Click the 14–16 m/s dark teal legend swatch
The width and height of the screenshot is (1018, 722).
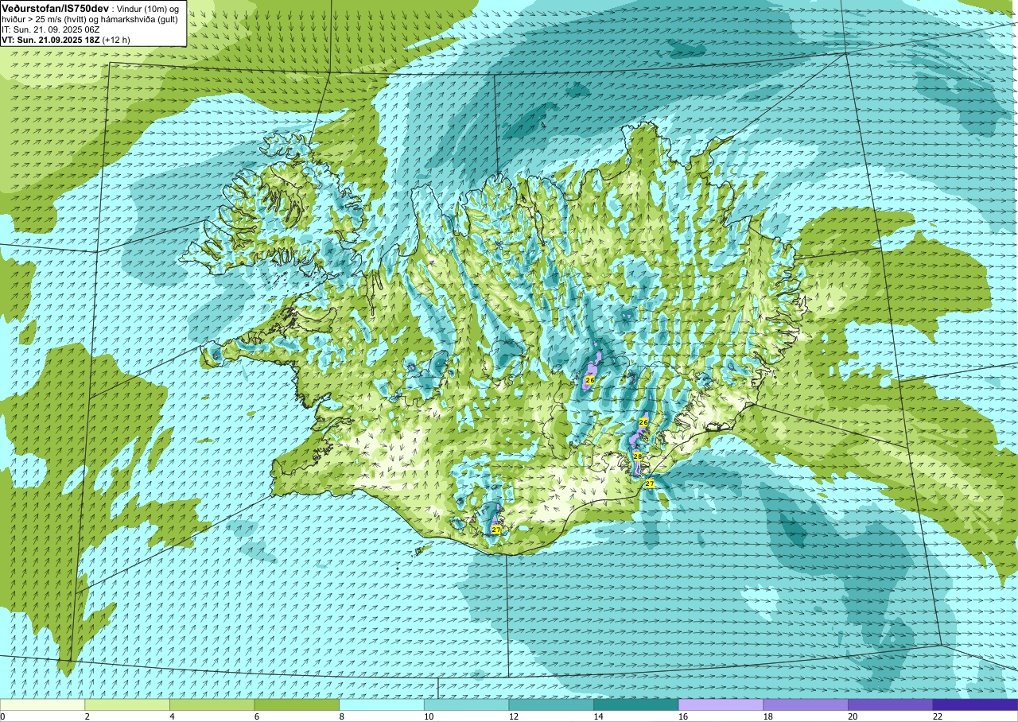[x=636, y=705]
